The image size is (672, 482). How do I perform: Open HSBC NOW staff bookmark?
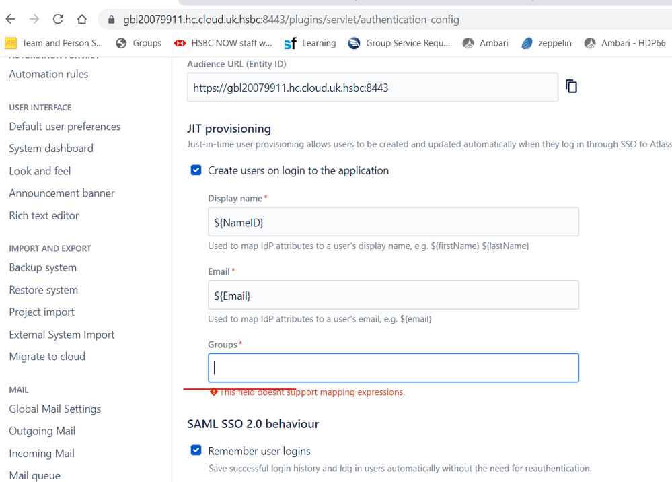tap(223, 43)
